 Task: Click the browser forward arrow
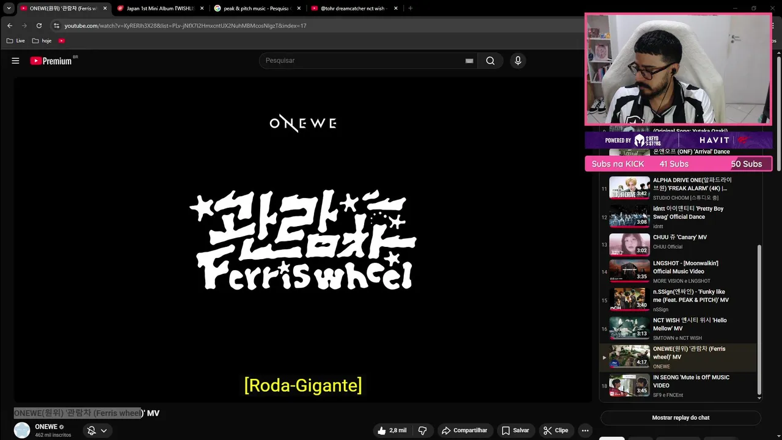pos(24,26)
